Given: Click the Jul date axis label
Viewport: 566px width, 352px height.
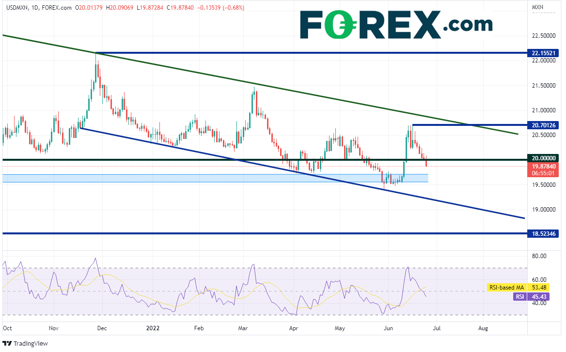Looking at the screenshot, I should [437, 328].
